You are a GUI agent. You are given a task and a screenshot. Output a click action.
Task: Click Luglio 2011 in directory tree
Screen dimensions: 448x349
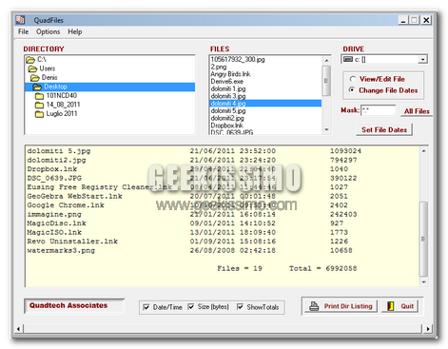[x=62, y=113]
